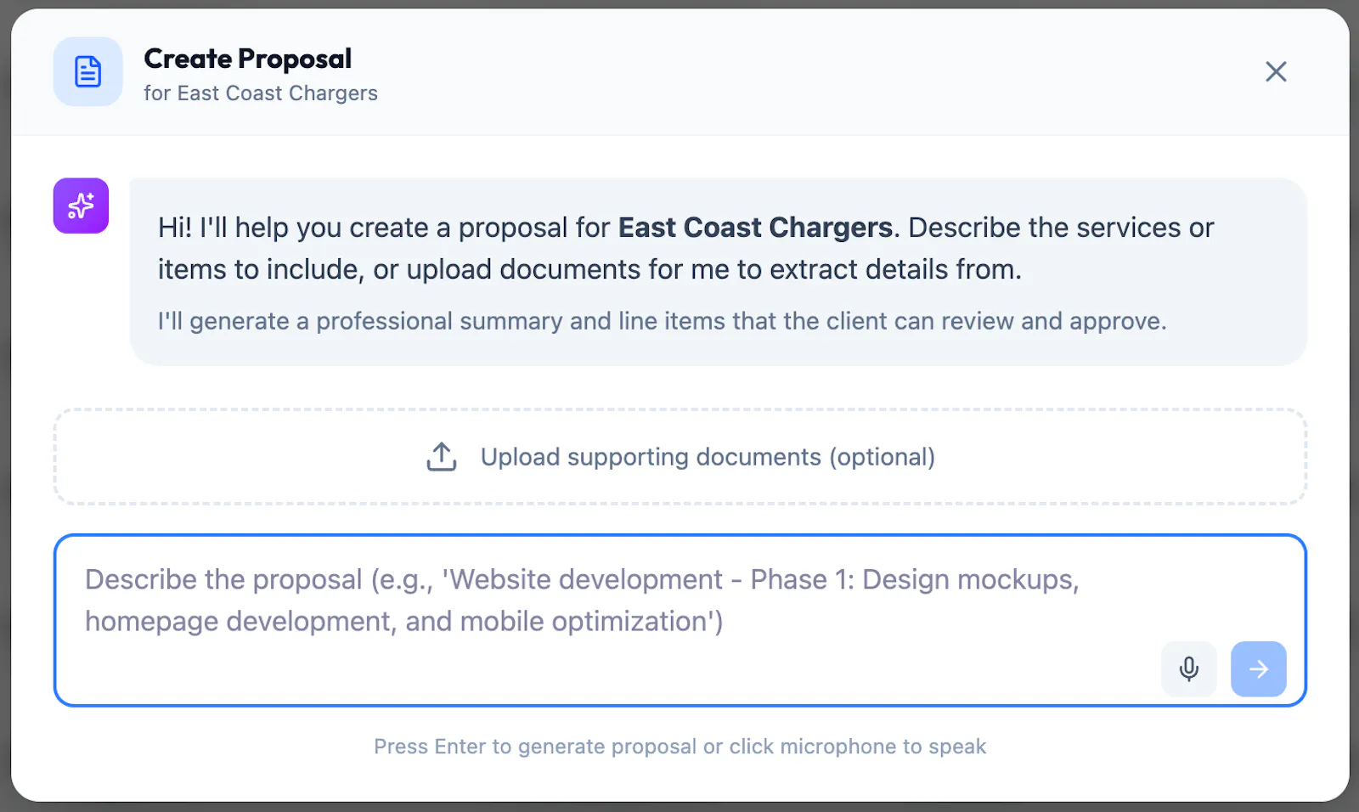Click the 'homepage development' placeholder line
The image size is (1359, 812).
[x=404, y=622]
